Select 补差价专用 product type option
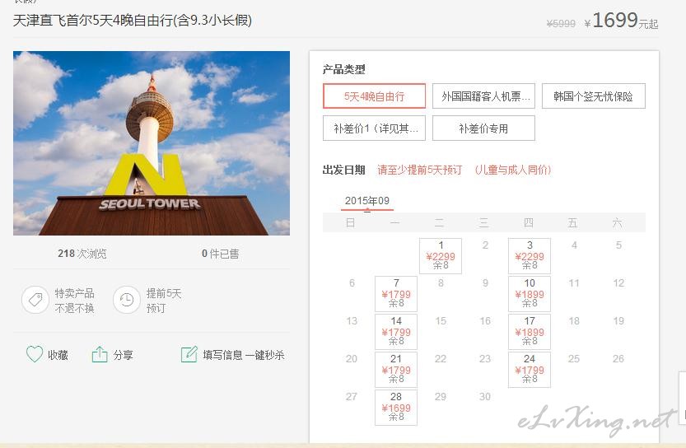Image resolution: width=686 pixels, height=448 pixels. [484, 128]
